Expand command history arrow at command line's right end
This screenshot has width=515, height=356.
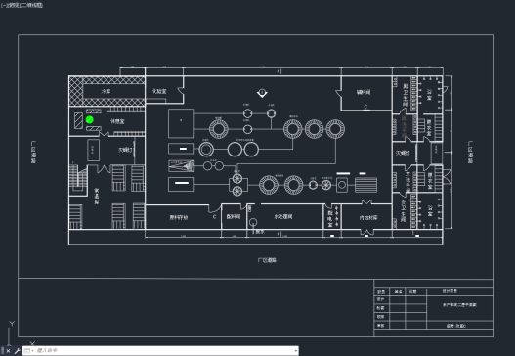pyautogui.click(x=295, y=351)
